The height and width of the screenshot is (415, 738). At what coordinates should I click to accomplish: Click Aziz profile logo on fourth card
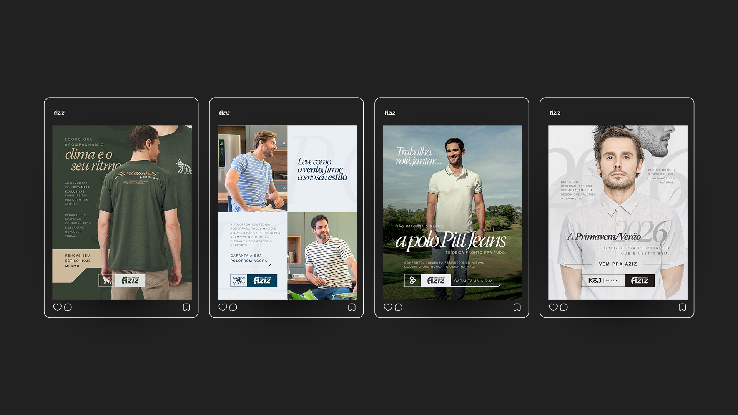(x=555, y=113)
